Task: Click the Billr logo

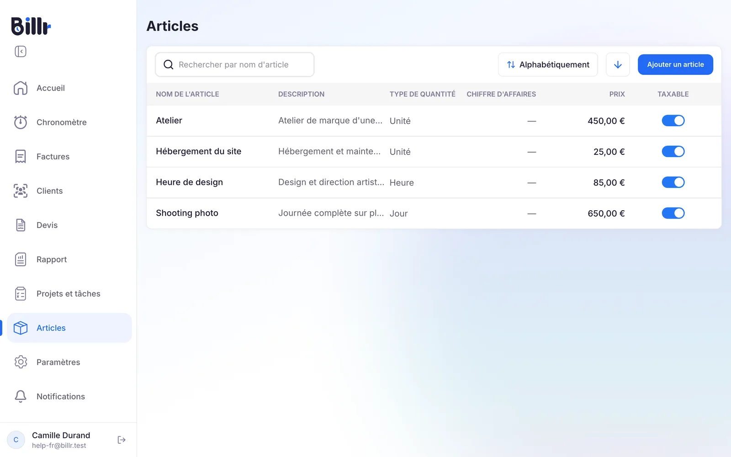Action: point(31,26)
